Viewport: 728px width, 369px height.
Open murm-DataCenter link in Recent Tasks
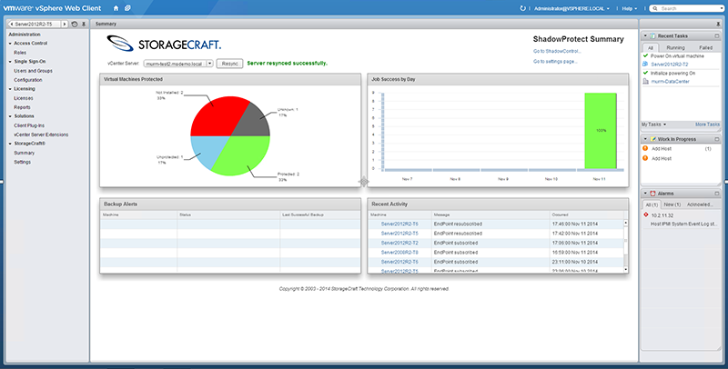[x=670, y=82]
